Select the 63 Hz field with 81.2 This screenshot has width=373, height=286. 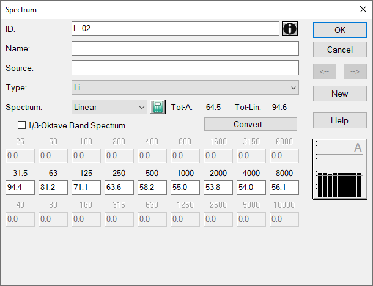point(53,188)
